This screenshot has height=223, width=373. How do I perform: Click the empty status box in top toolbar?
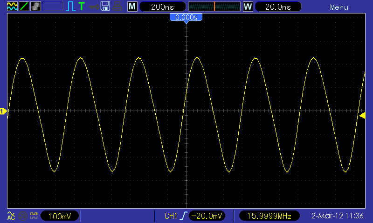tap(53, 7)
